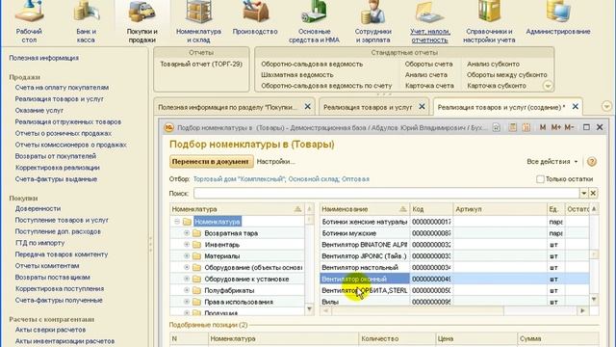The height and width of the screenshot is (347, 616).
Task: Select the Вентилятор JIPONIC (Тайв.) row
Action: point(454,256)
